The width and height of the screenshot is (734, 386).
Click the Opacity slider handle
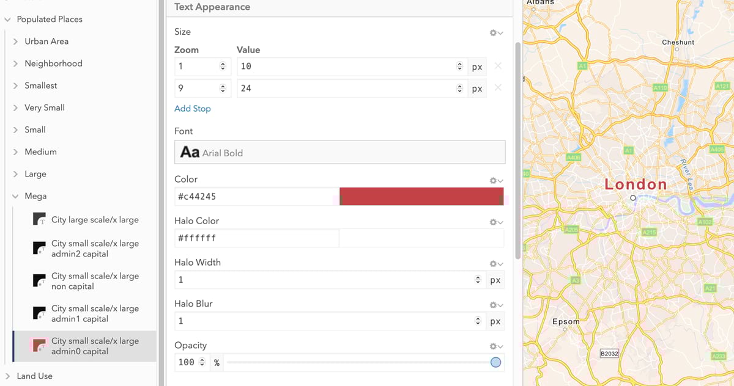pos(495,363)
